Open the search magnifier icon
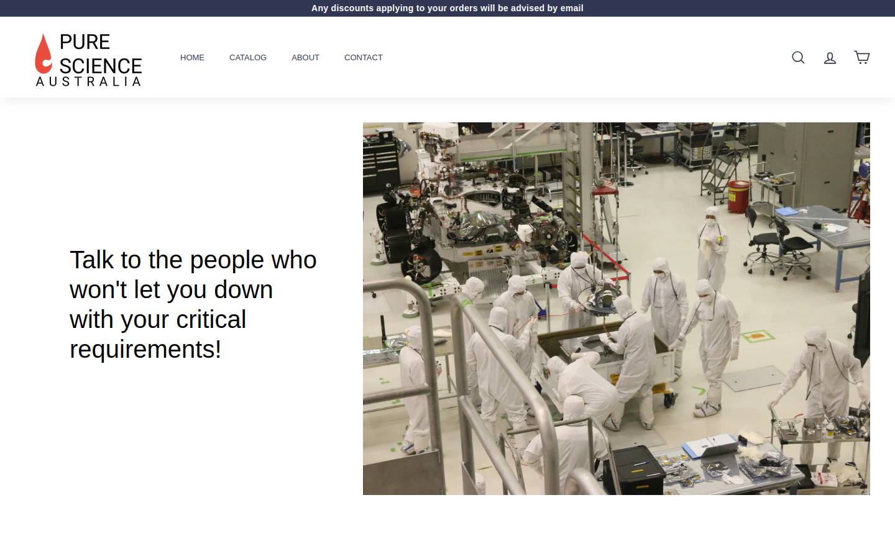The image size is (895, 559). point(798,58)
